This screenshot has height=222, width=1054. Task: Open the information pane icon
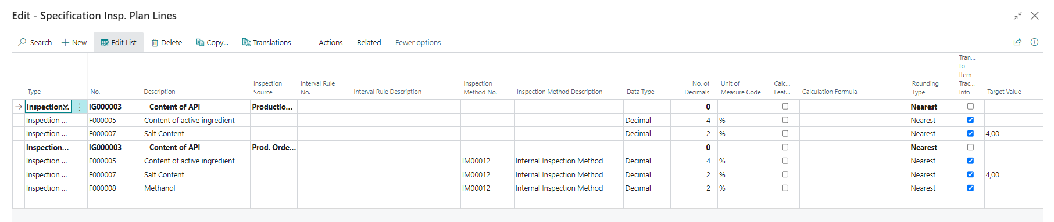(x=1034, y=42)
